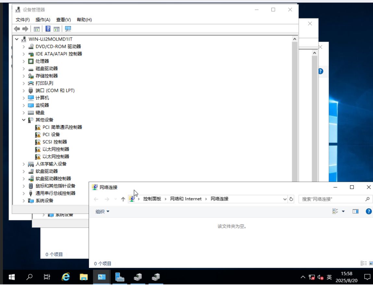Collapse the WIN-UJ2MOLMD1IT root node
The image size is (373, 285).
pyautogui.click(x=17, y=39)
